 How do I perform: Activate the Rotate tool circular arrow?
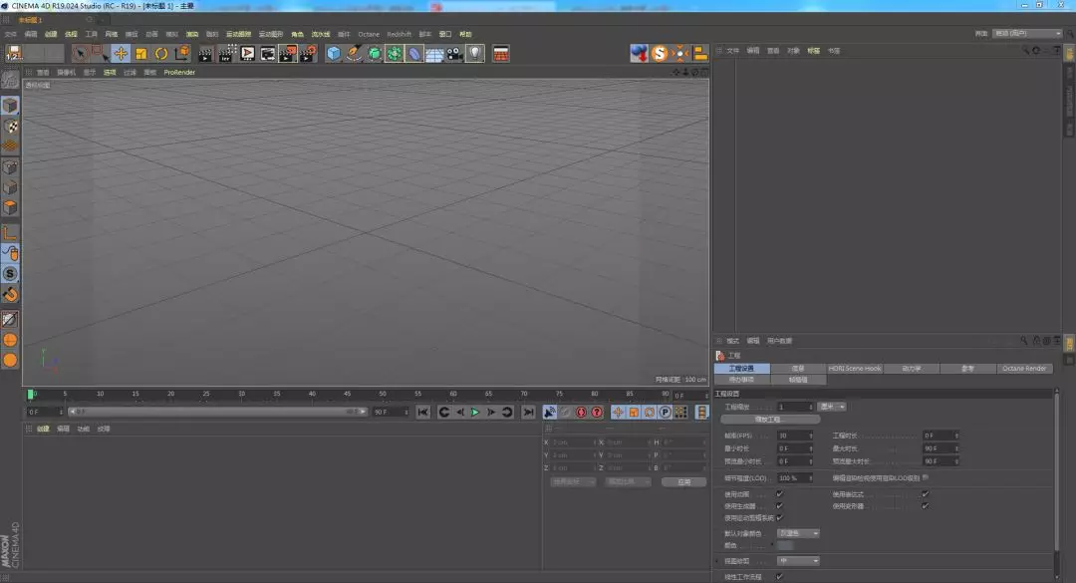tap(161, 54)
